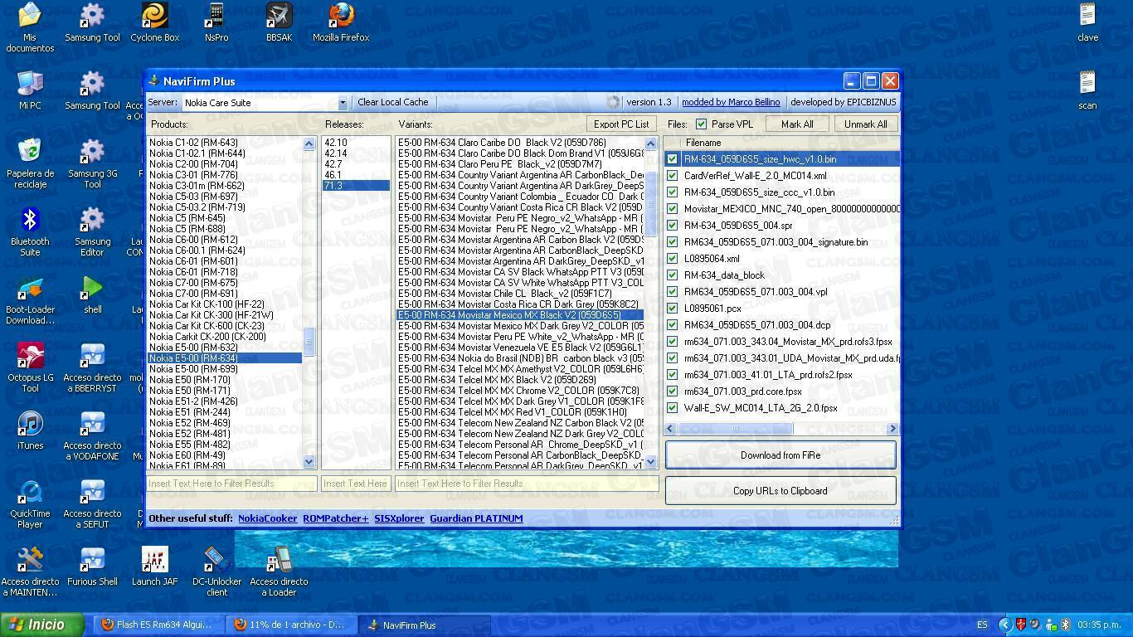Image resolution: width=1133 pixels, height=637 pixels.
Task: Open the Cyclone Box desktop icon
Action: [x=154, y=22]
